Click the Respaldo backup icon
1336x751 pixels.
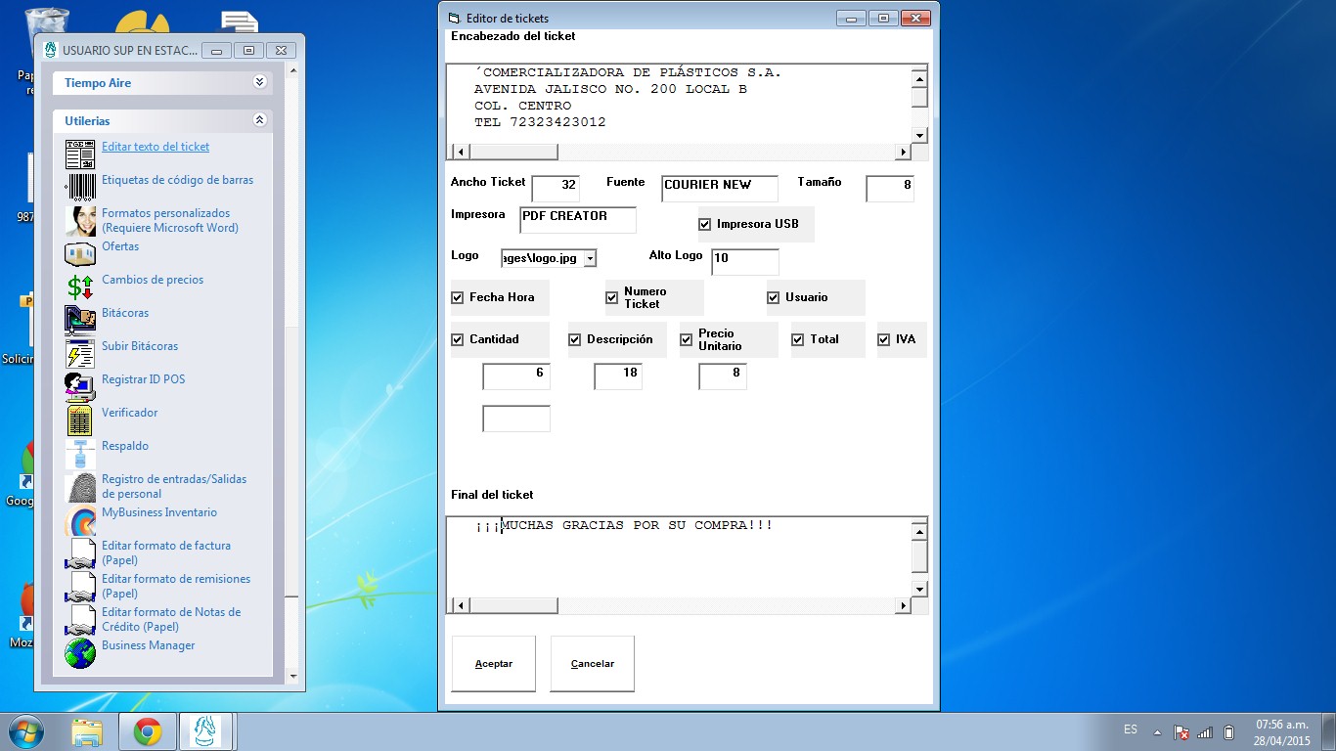[x=80, y=453]
